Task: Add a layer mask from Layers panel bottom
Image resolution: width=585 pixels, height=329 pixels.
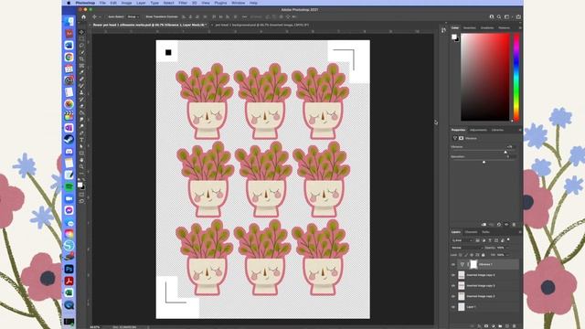Action: 486,326
